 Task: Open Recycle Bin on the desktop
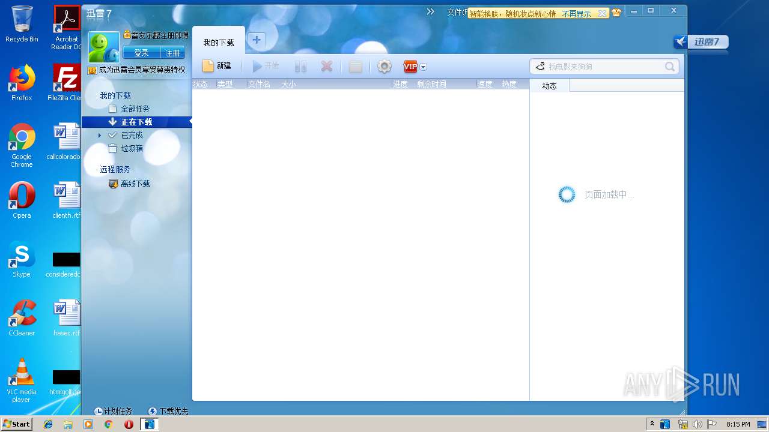point(22,24)
